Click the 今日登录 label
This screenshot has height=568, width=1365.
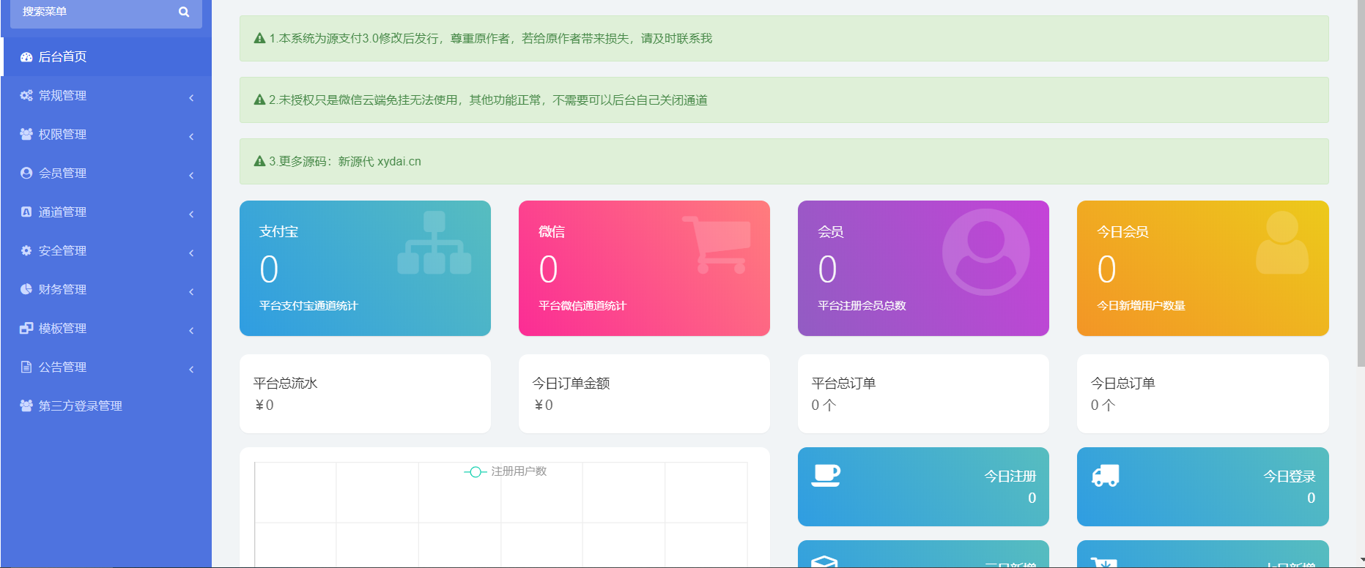pyautogui.click(x=1290, y=477)
